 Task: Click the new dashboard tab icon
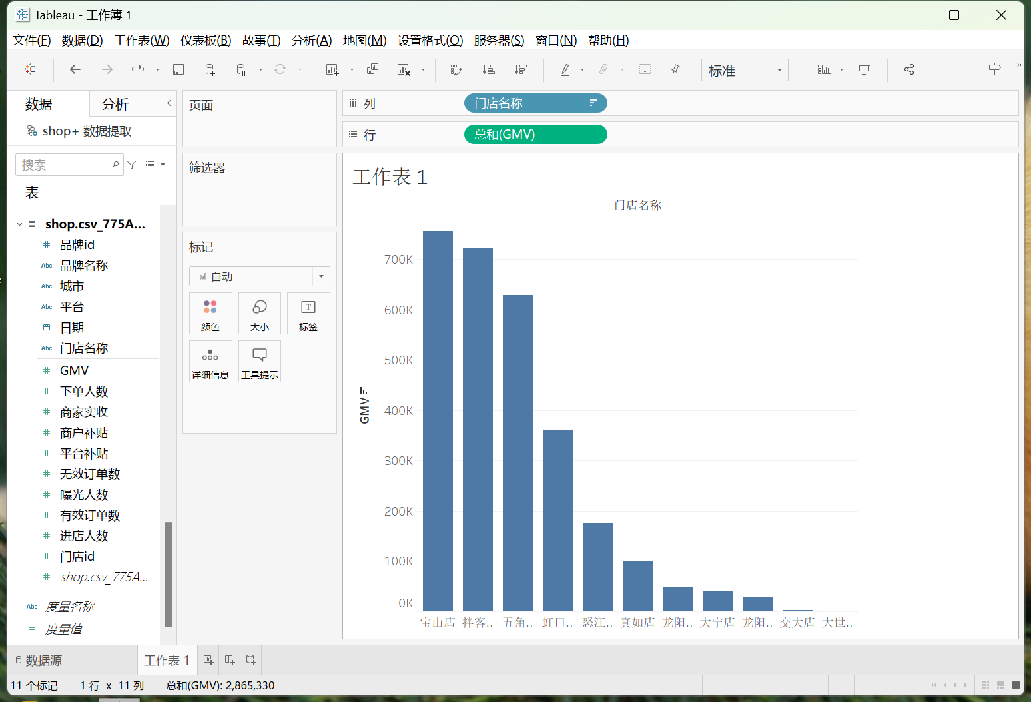pyautogui.click(x=230, y=660)
